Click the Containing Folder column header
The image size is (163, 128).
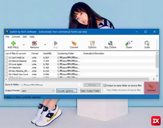click(x=69, y=53)
